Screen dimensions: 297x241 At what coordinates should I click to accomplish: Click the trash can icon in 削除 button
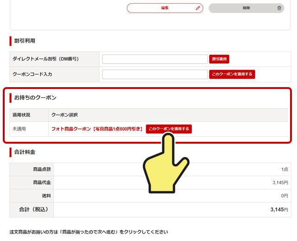click(279, 8)
